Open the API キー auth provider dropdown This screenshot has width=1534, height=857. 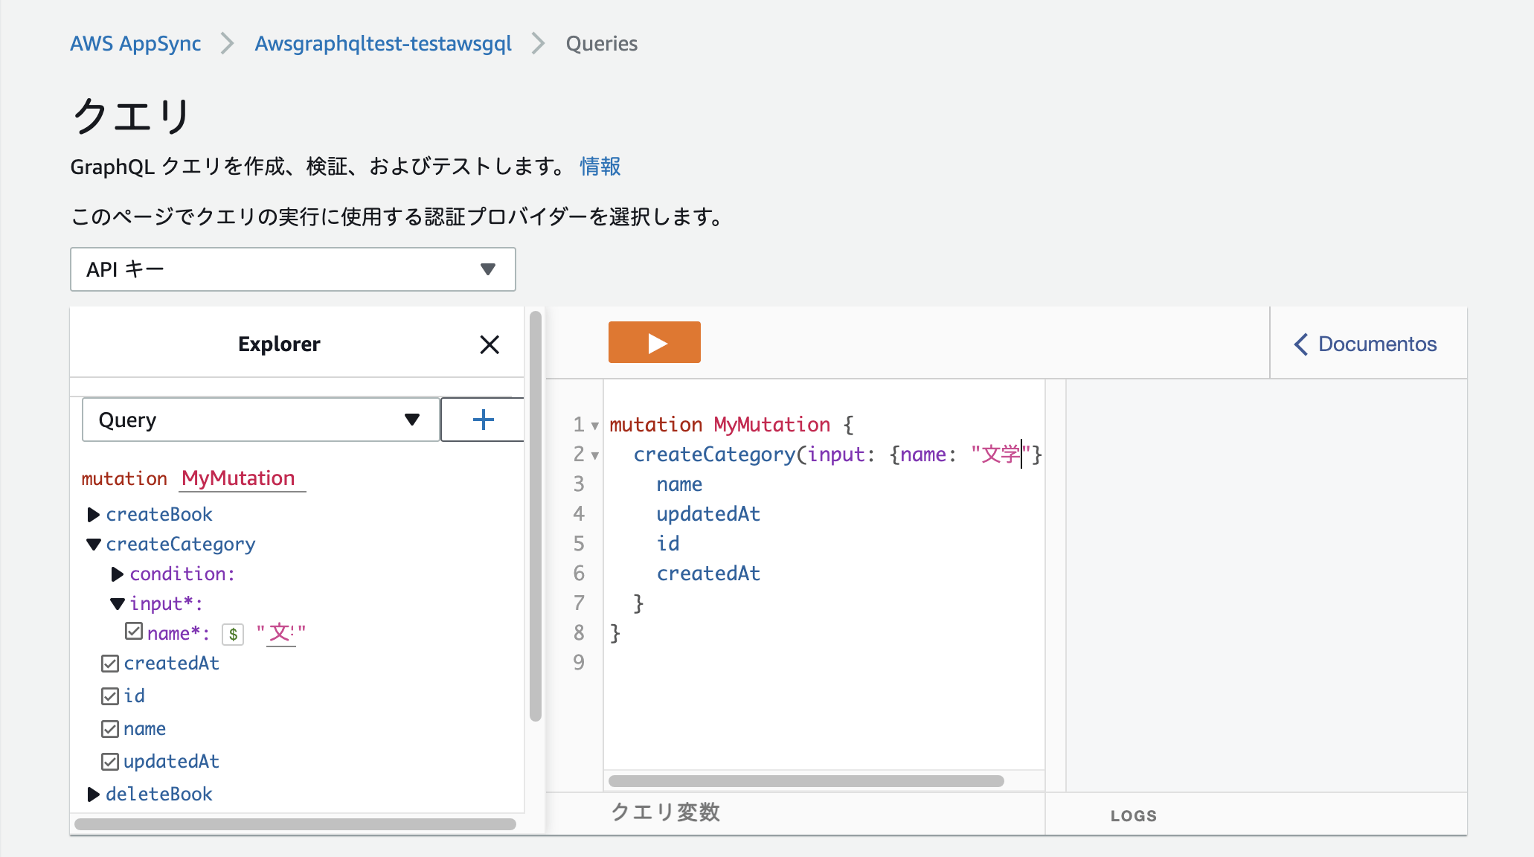point(293,269)
